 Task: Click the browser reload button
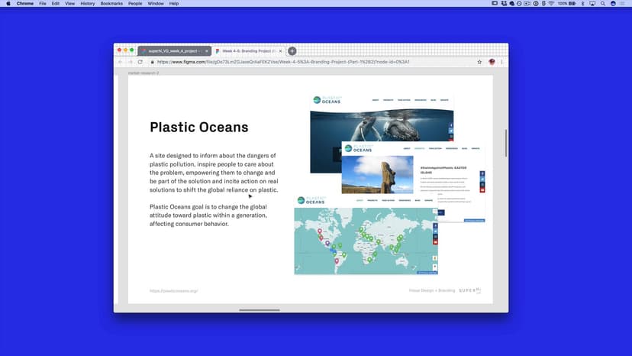140,62
